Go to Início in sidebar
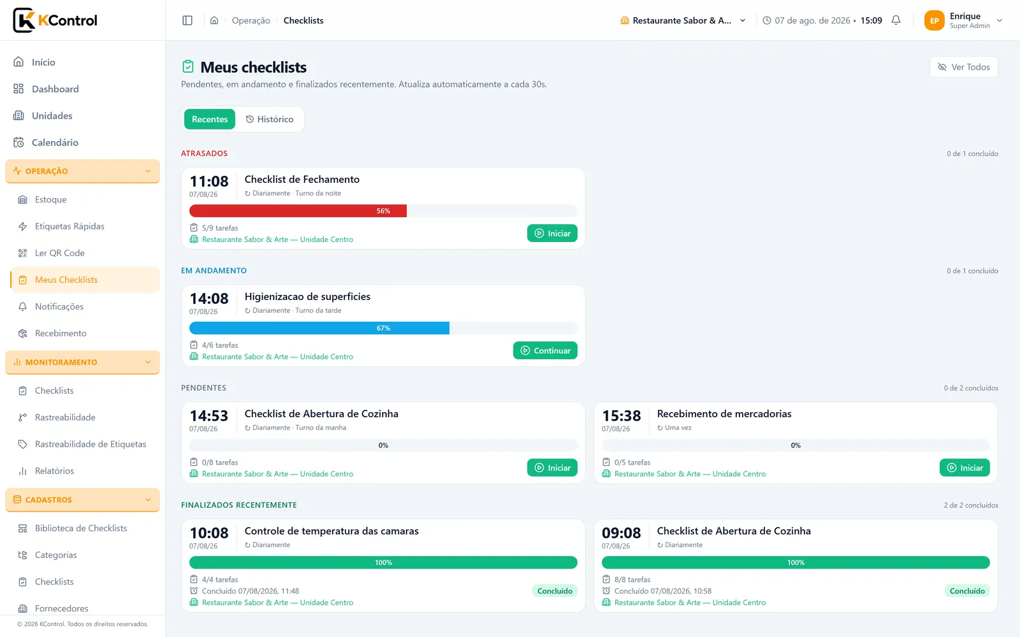Image resolution: width=1020 pixels, height=637 pixels. pos(82,62)
